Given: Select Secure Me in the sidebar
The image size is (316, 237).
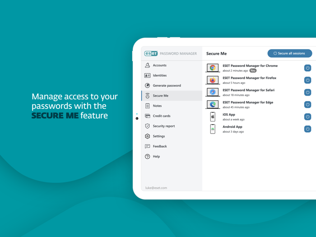Looking at the screenshot, I should pos(172,96).
